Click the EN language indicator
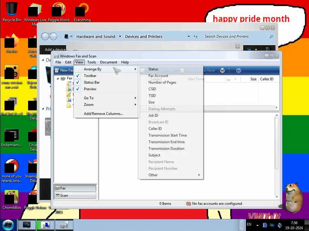The image size is (309, 231). [249, 224]
